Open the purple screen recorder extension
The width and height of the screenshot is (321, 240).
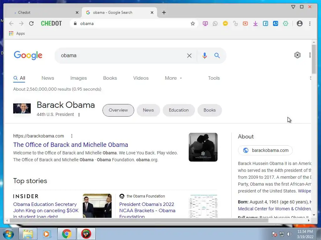[205, 23]
